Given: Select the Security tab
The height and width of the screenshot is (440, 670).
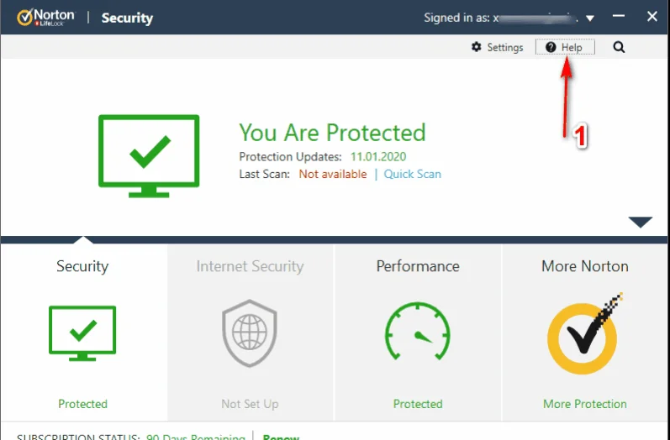Looking at the screenshot, I should click(x=82, y=266).
